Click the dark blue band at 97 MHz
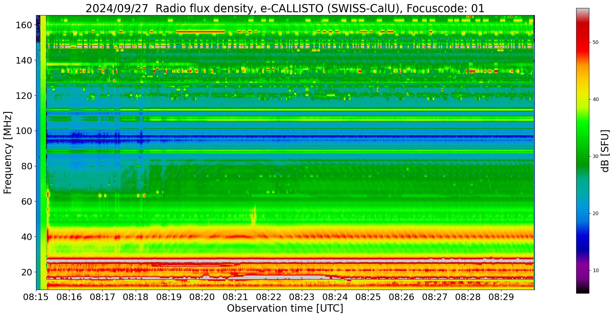 click(x=290, y=137)
